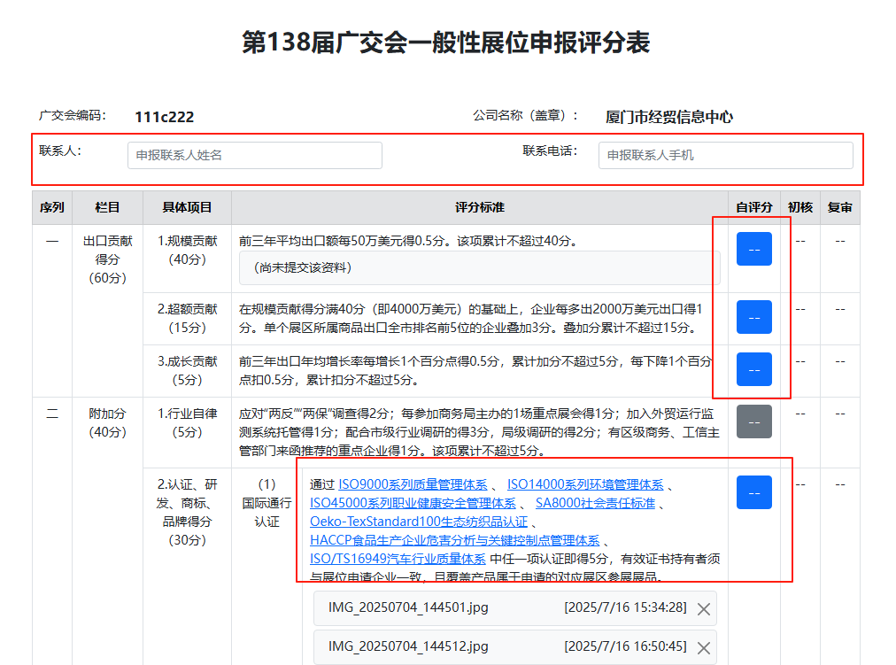This screenshot has width=896, height=665.
Task: Follow the ISO45000系列职业健康安全管理体系 link
Action: pyautogui.click(x=413, y=503)
